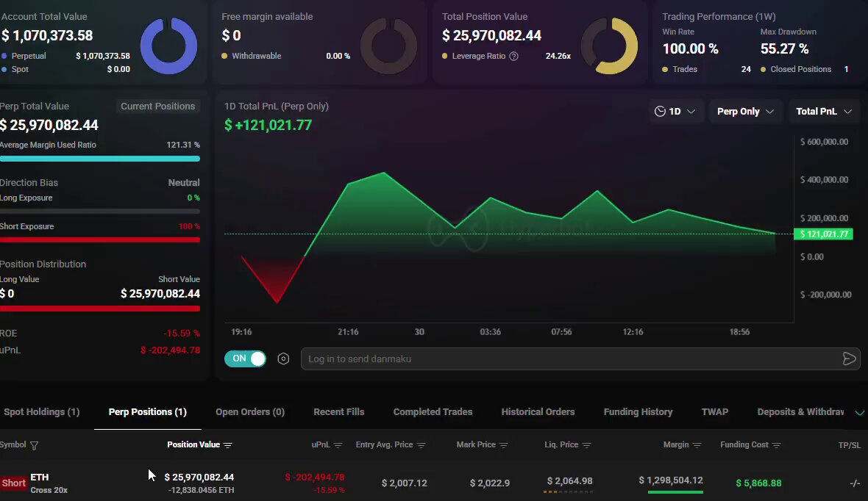Click the Max Drawdown 55.27 % value

pos(784,48)
